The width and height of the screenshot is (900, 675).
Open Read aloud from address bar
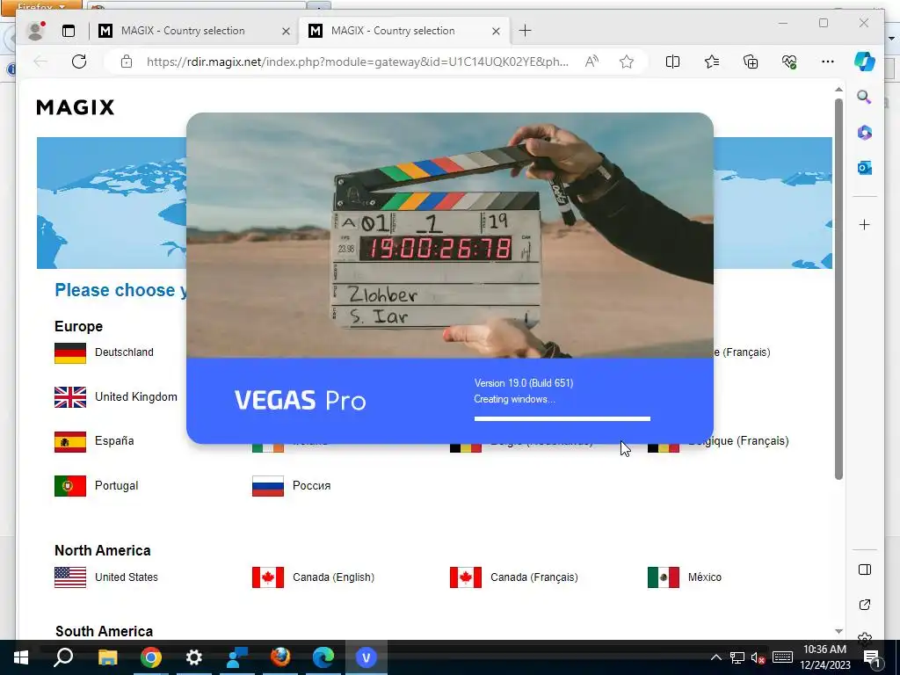click(x=592, y=62)
